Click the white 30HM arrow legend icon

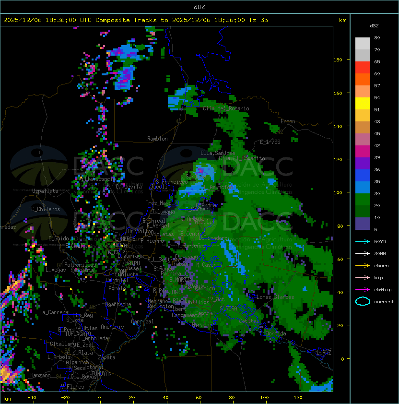(x=363, y=254)
